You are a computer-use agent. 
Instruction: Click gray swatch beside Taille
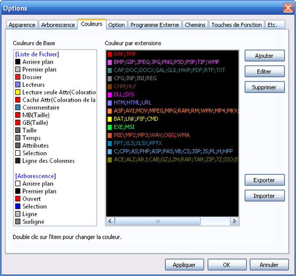(x=18, y=130)
